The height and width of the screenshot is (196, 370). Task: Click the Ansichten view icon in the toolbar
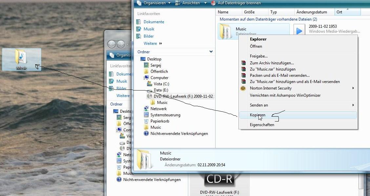pos(178,3)
